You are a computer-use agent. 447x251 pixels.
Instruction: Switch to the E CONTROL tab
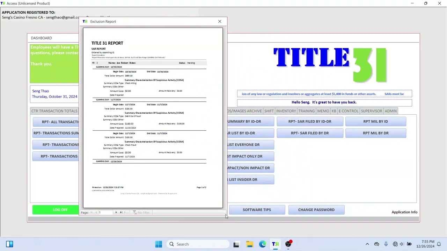click(x=348, y=111)
